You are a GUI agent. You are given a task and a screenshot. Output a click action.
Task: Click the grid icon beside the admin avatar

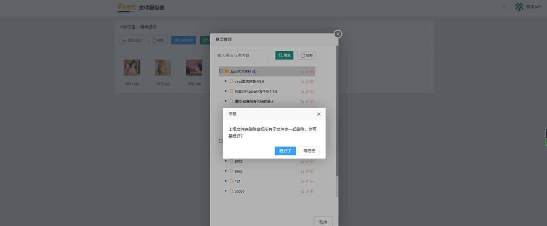504,7
